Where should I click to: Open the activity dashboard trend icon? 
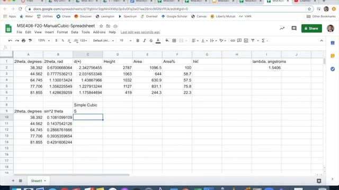[282, 28]
